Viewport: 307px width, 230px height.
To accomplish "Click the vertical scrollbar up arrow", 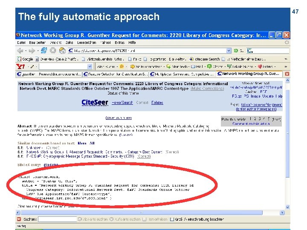I will pyautogui.click(x=287, y=80).
